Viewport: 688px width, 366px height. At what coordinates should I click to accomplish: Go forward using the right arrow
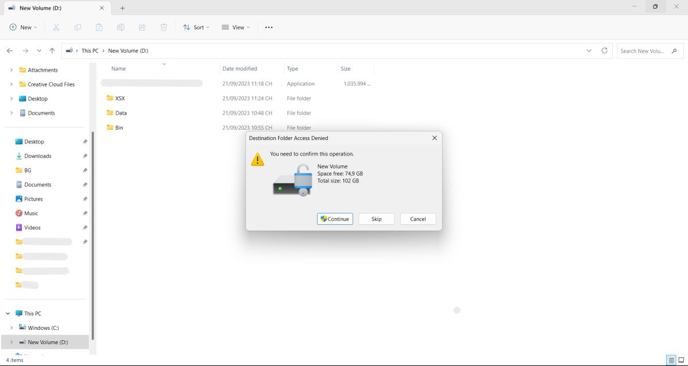25,50
